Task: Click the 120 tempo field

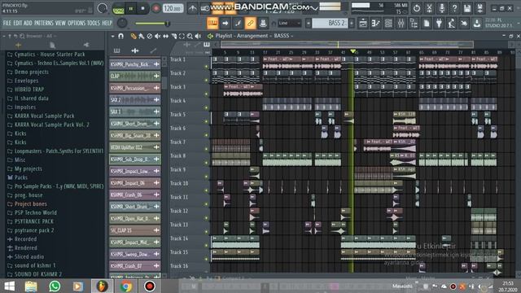Action: click(173, 9)
